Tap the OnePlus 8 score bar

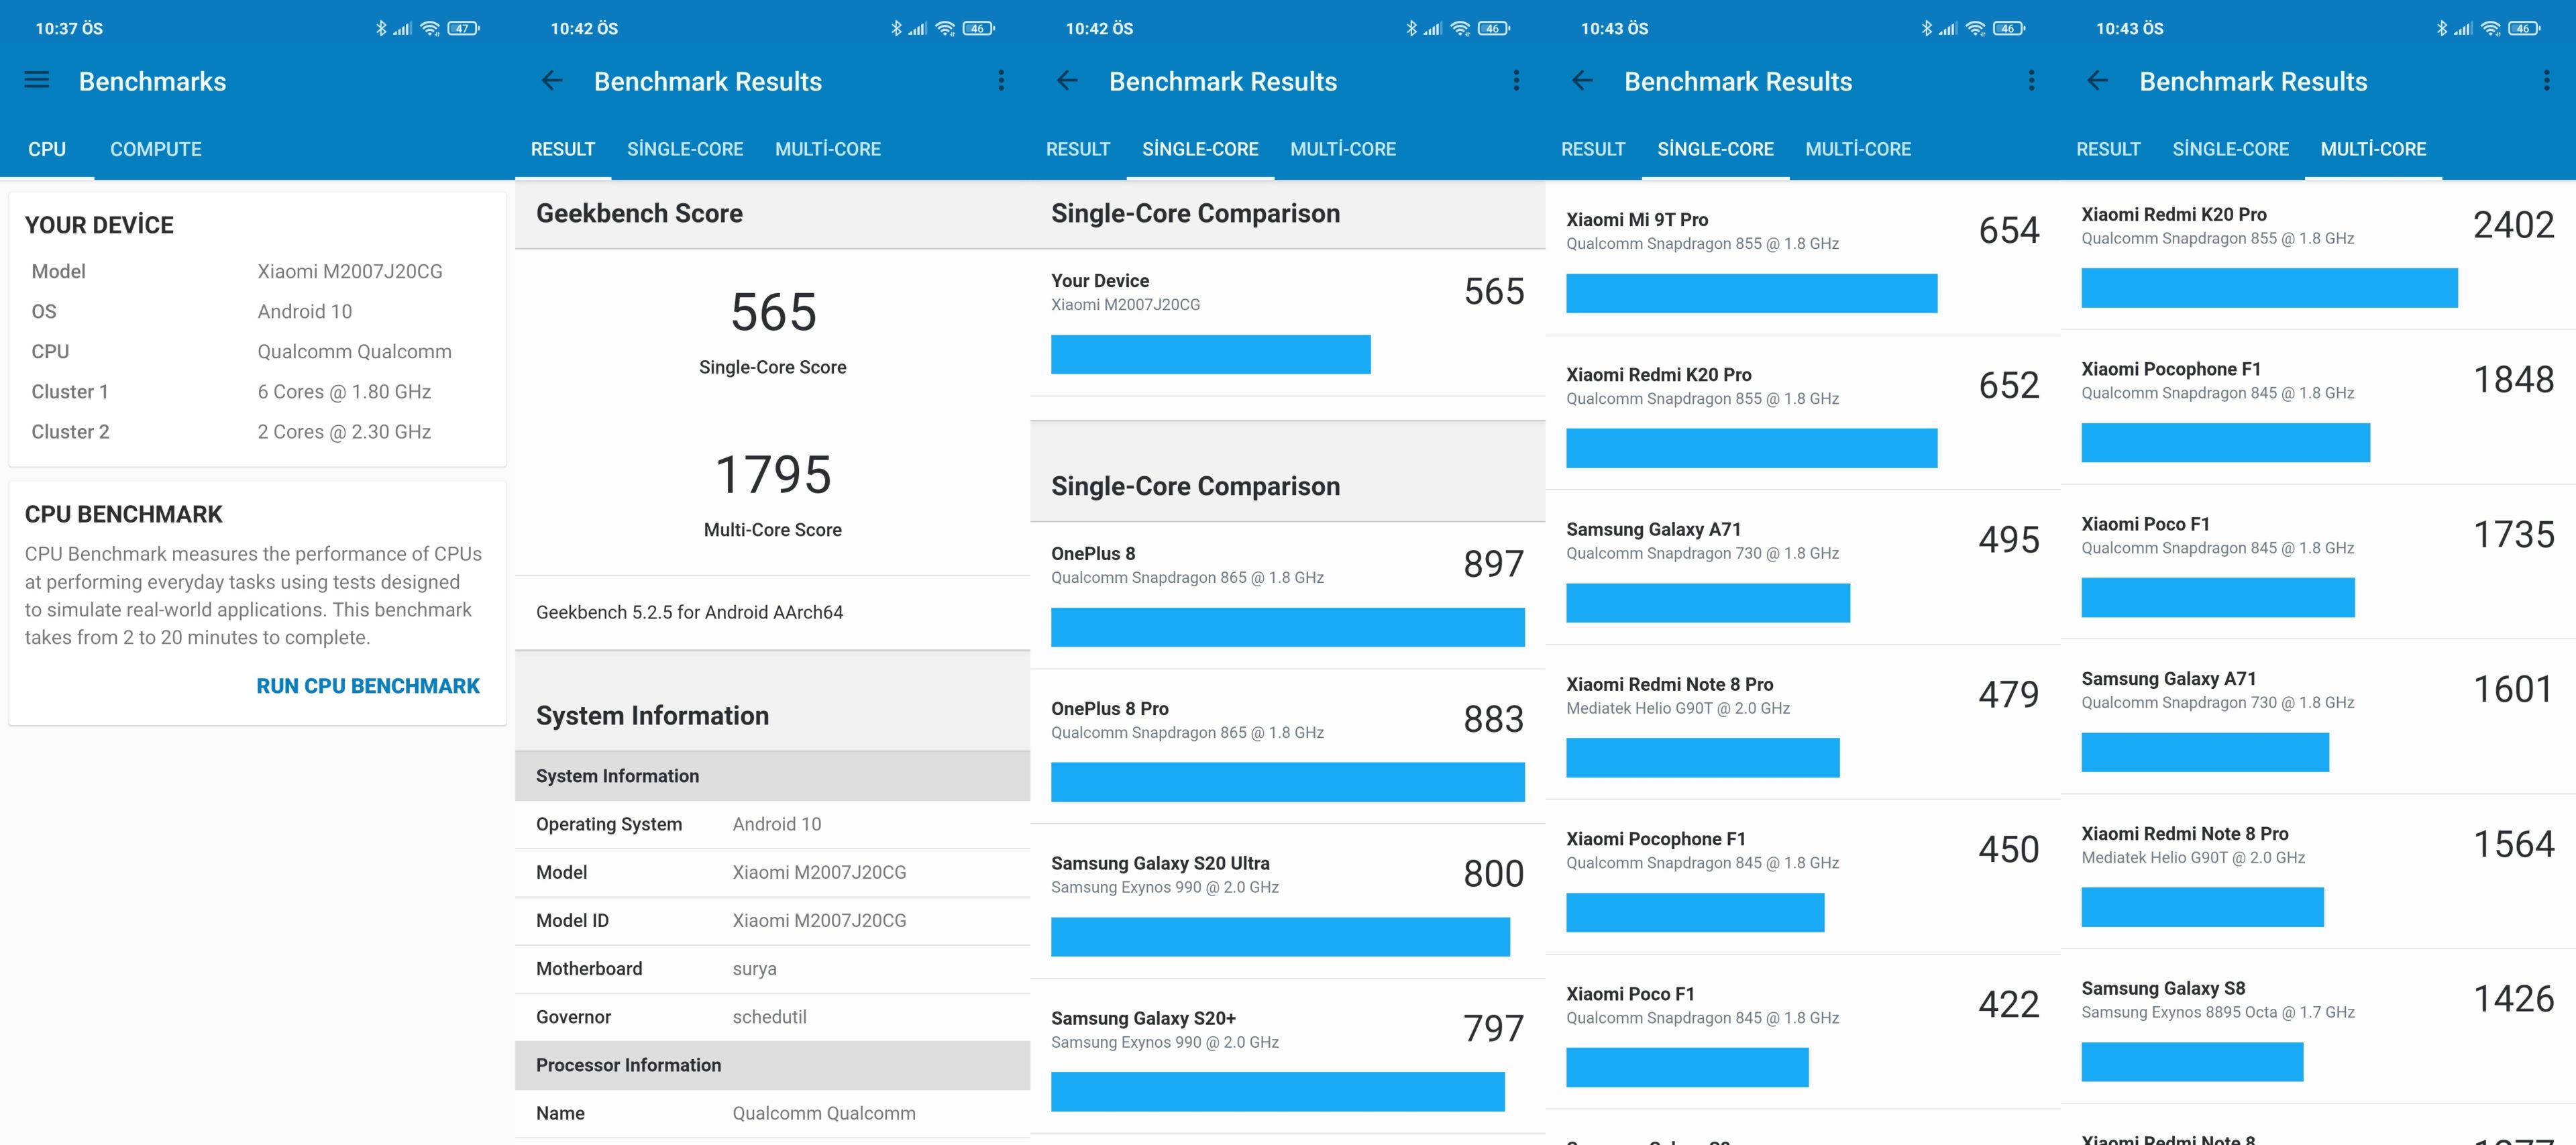pyautogui.click(x=1287, y=627)
